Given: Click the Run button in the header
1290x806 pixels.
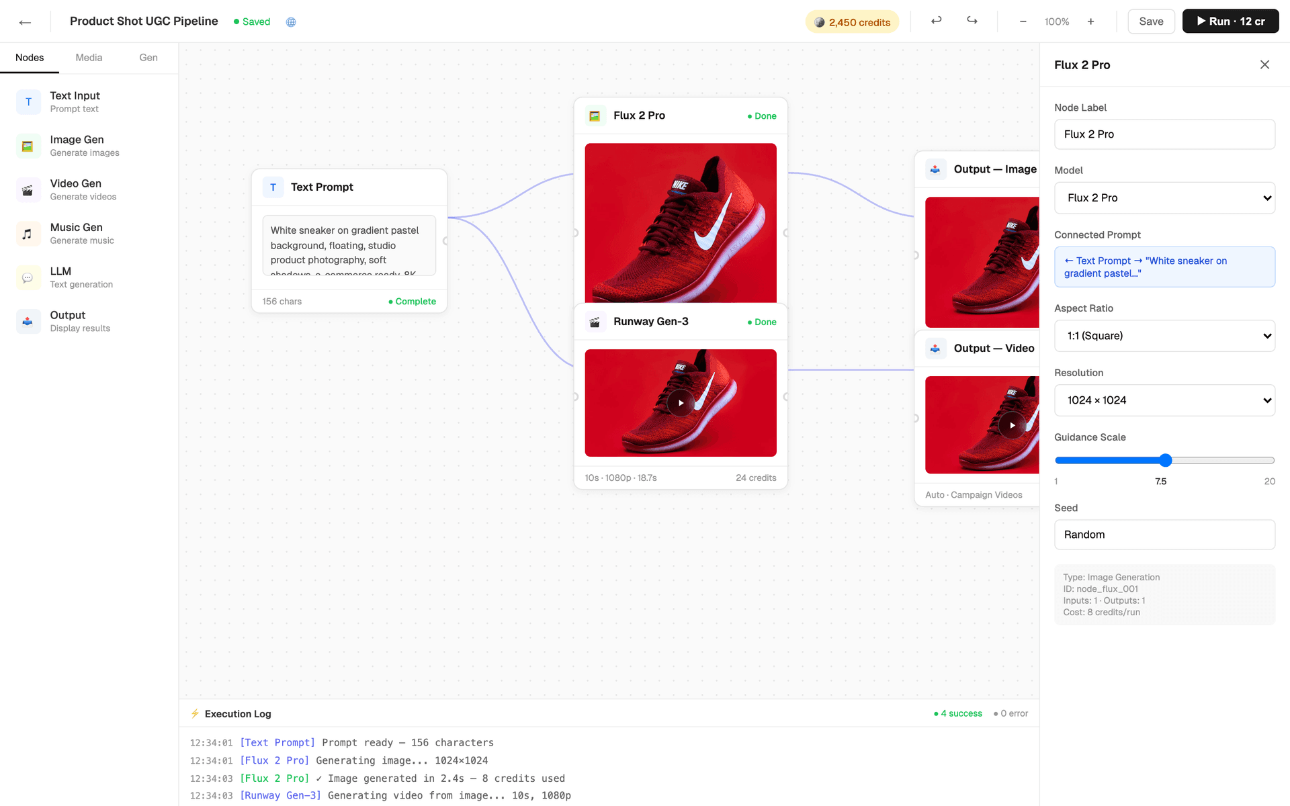Looking at the screenshot, I should coord(1230,21).
